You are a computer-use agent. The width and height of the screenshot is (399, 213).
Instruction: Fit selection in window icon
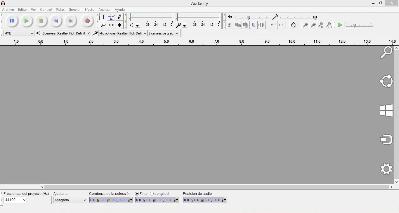point(321,25)
